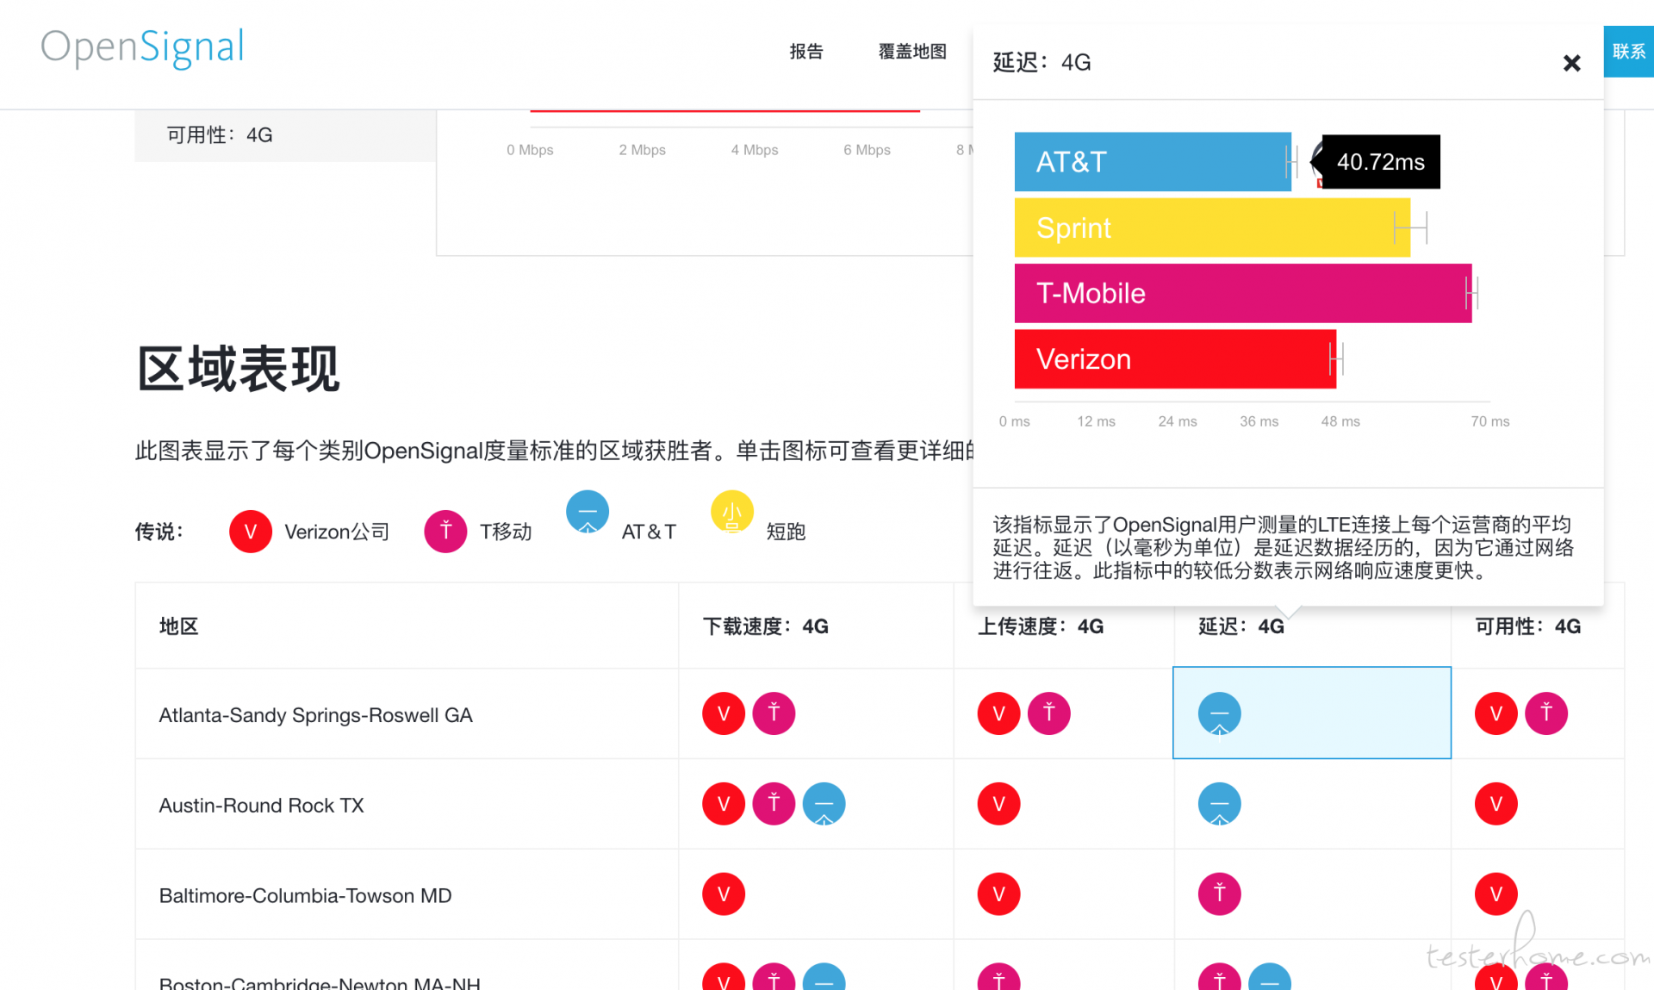
Task: Click the 上传速度: 4G column header
Action: pos(1041,626)
